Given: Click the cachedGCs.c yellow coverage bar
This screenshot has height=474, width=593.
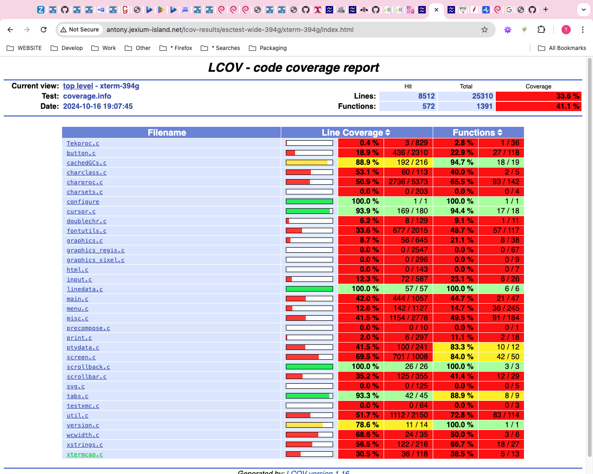Looking at the screenshot, I should point(309,162).
